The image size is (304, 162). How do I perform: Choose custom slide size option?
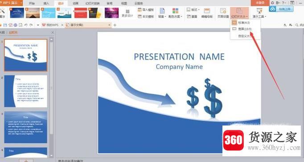coord(245,36)
